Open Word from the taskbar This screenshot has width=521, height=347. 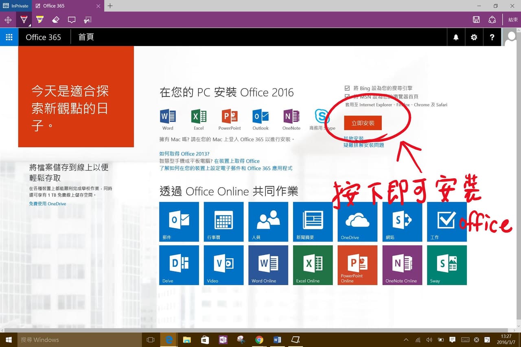coord(277,340)
